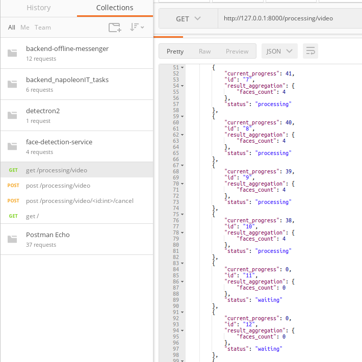Viewport: 362px width, 362px height.
Task: Click the face-detection-service folder icon
Action: pyautogui.click(x=12, y=146)
